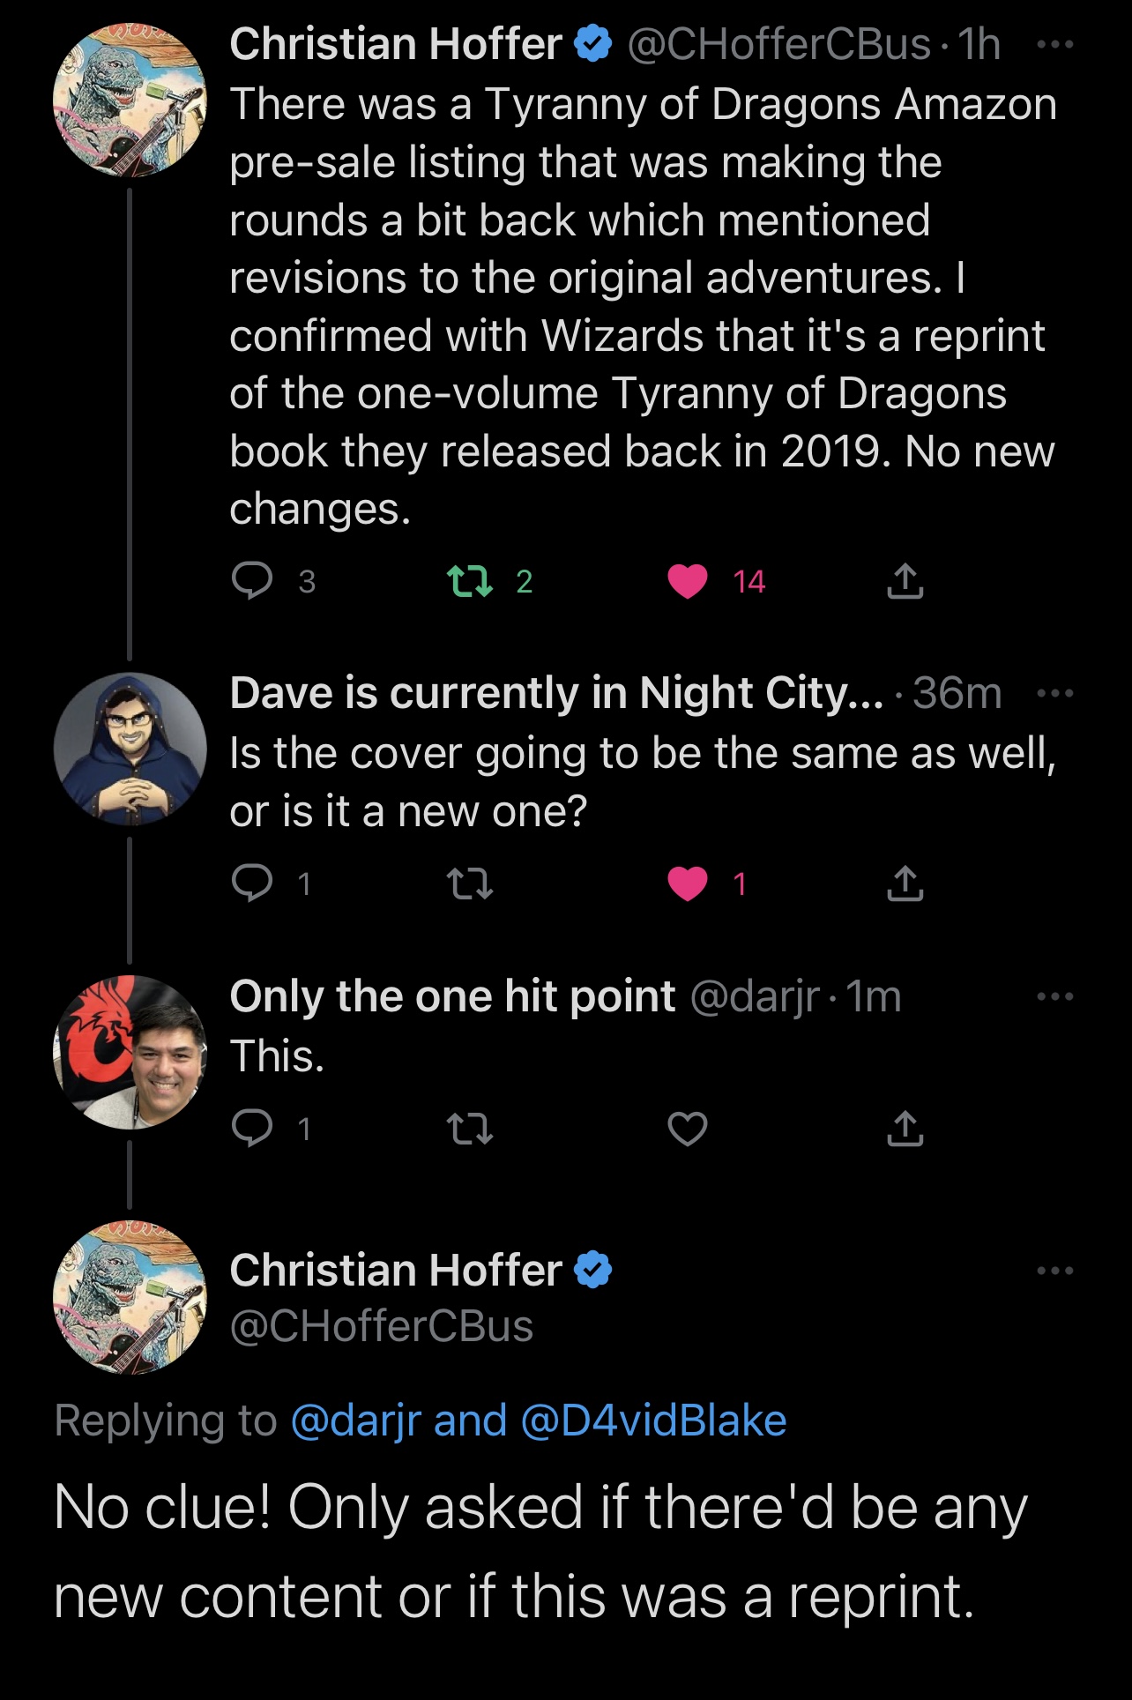Reply to Christian Hoffer's Tyranny of Dragons tweet
This screenshot has height=1700, width=1132.
tap(252, 581)
